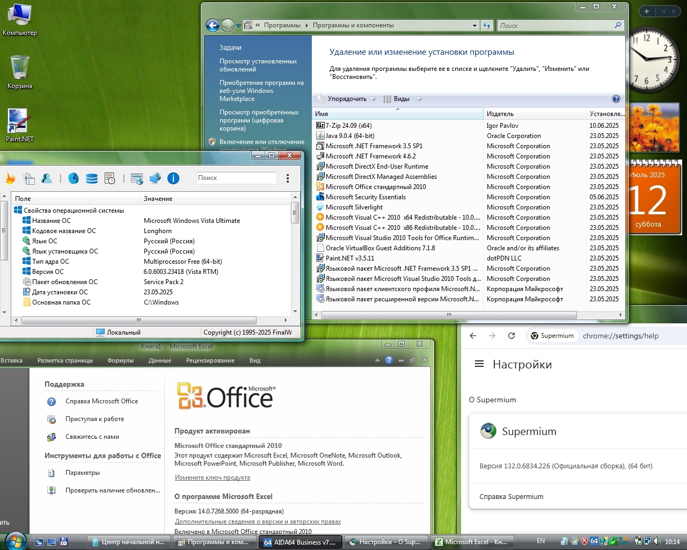Open Дополнительные сведения о версии link

tap(258, 522)
